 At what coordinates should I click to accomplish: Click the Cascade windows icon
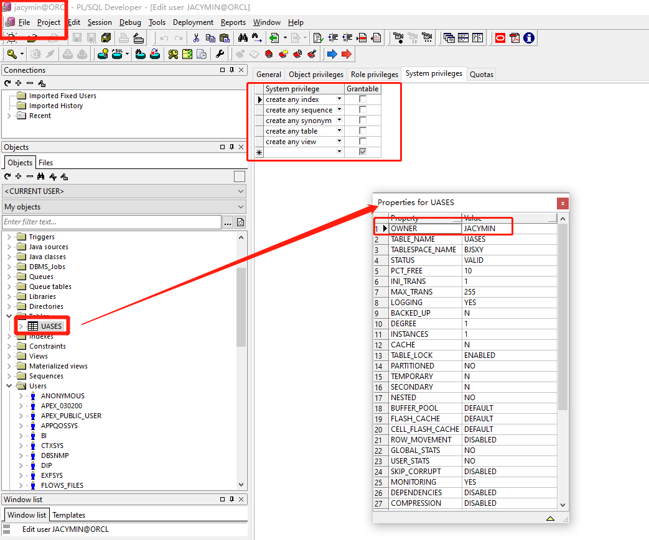(x=449, y=38)
